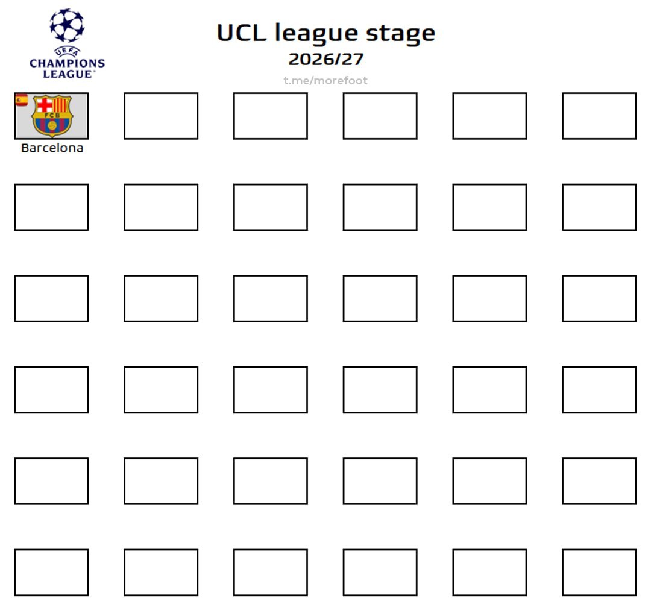Pick the fourth slot in the top row
The width and height of the screenshot is (651, 616).
click(380, 116)
